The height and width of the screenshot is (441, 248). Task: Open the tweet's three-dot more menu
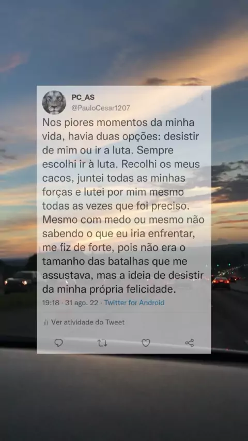coord(202,98)
